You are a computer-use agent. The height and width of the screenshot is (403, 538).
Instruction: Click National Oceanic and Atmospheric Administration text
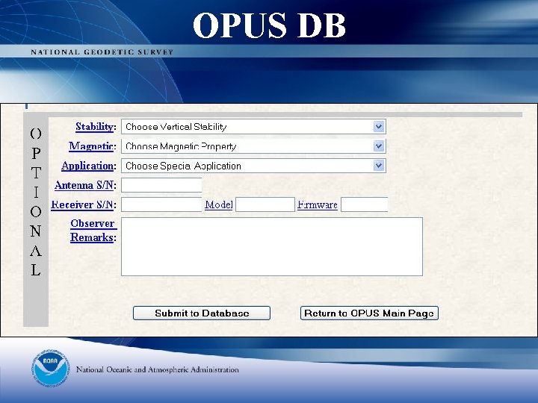coord(158,369)
